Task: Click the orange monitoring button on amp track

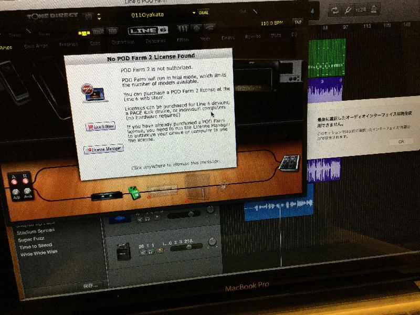Action: 160,250
